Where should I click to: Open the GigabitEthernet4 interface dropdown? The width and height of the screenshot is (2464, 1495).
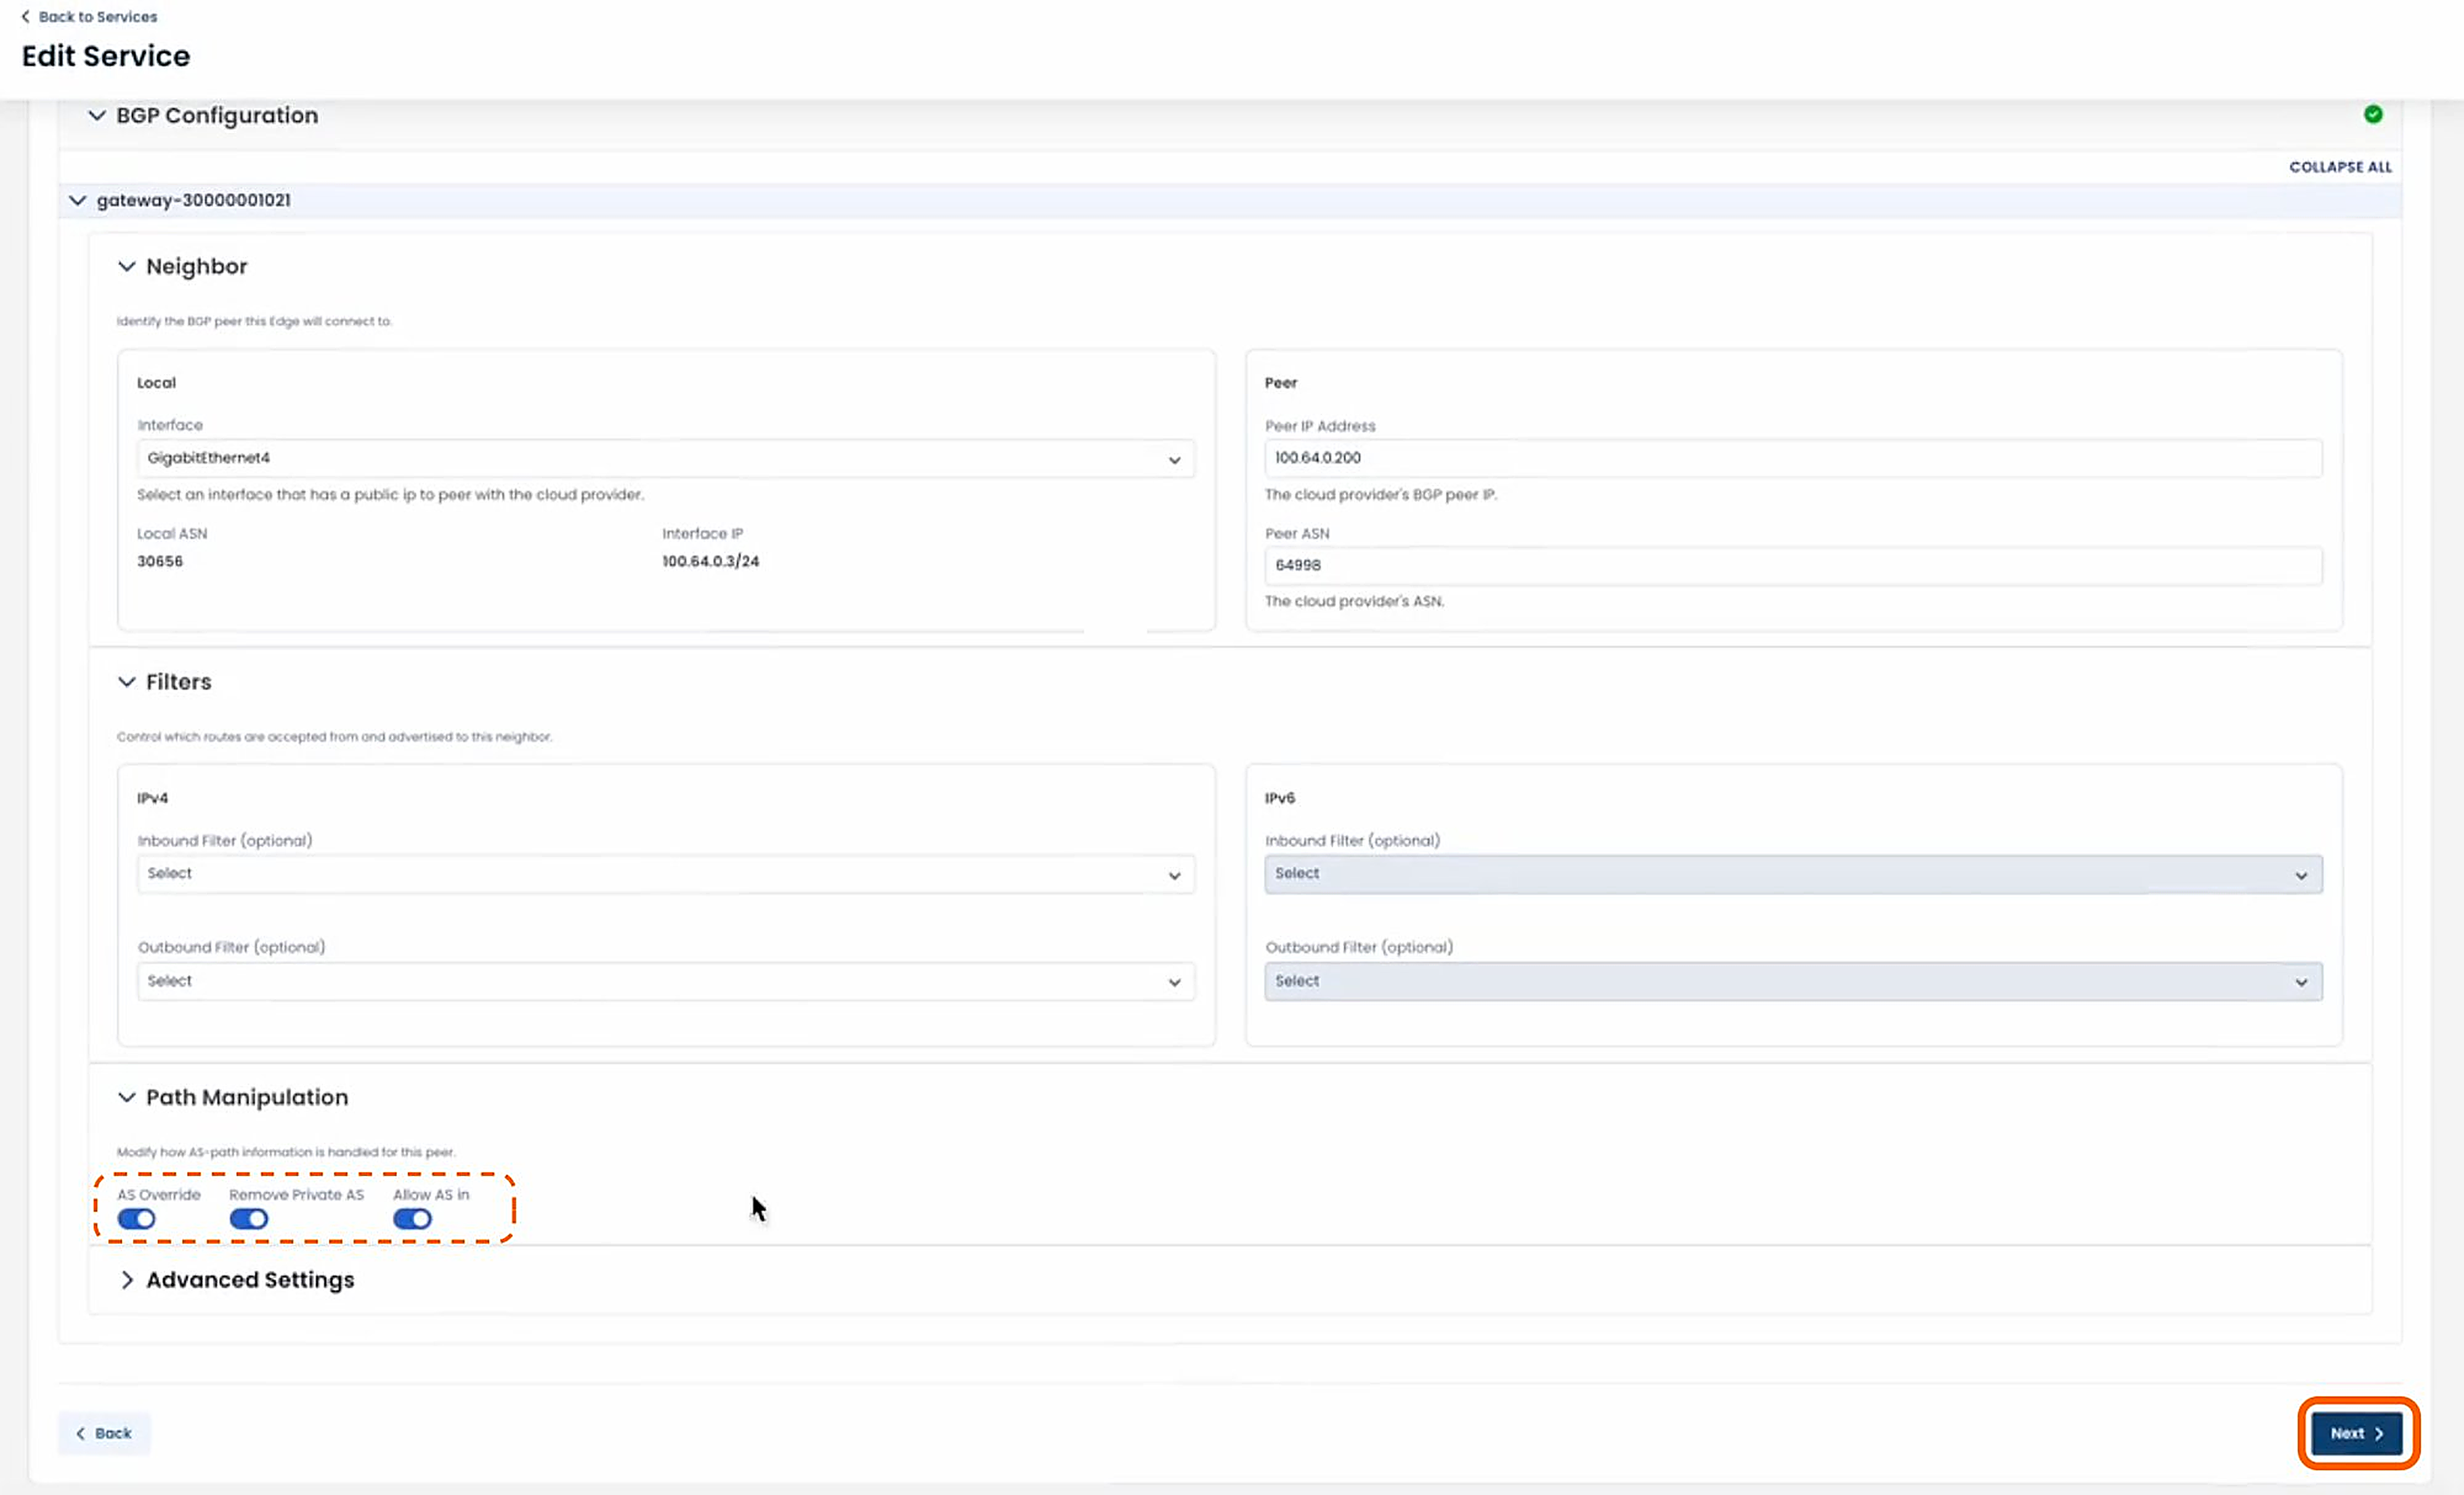[666, 459]
